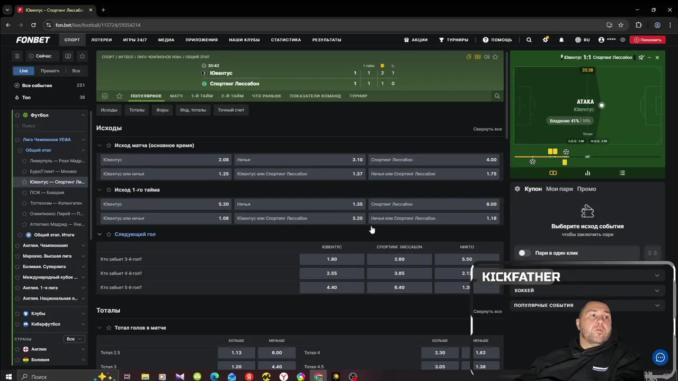Toggle Пари в один клик switch
Viewport: 678px width, 381px height.
pos(524,253)
